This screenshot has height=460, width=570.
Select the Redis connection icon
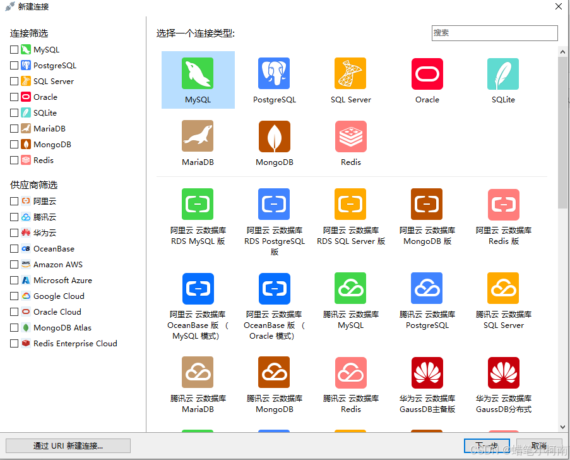(x=351, y=136)
